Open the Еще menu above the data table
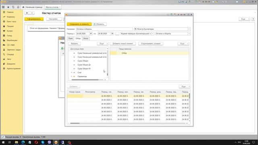 (185, 87)
